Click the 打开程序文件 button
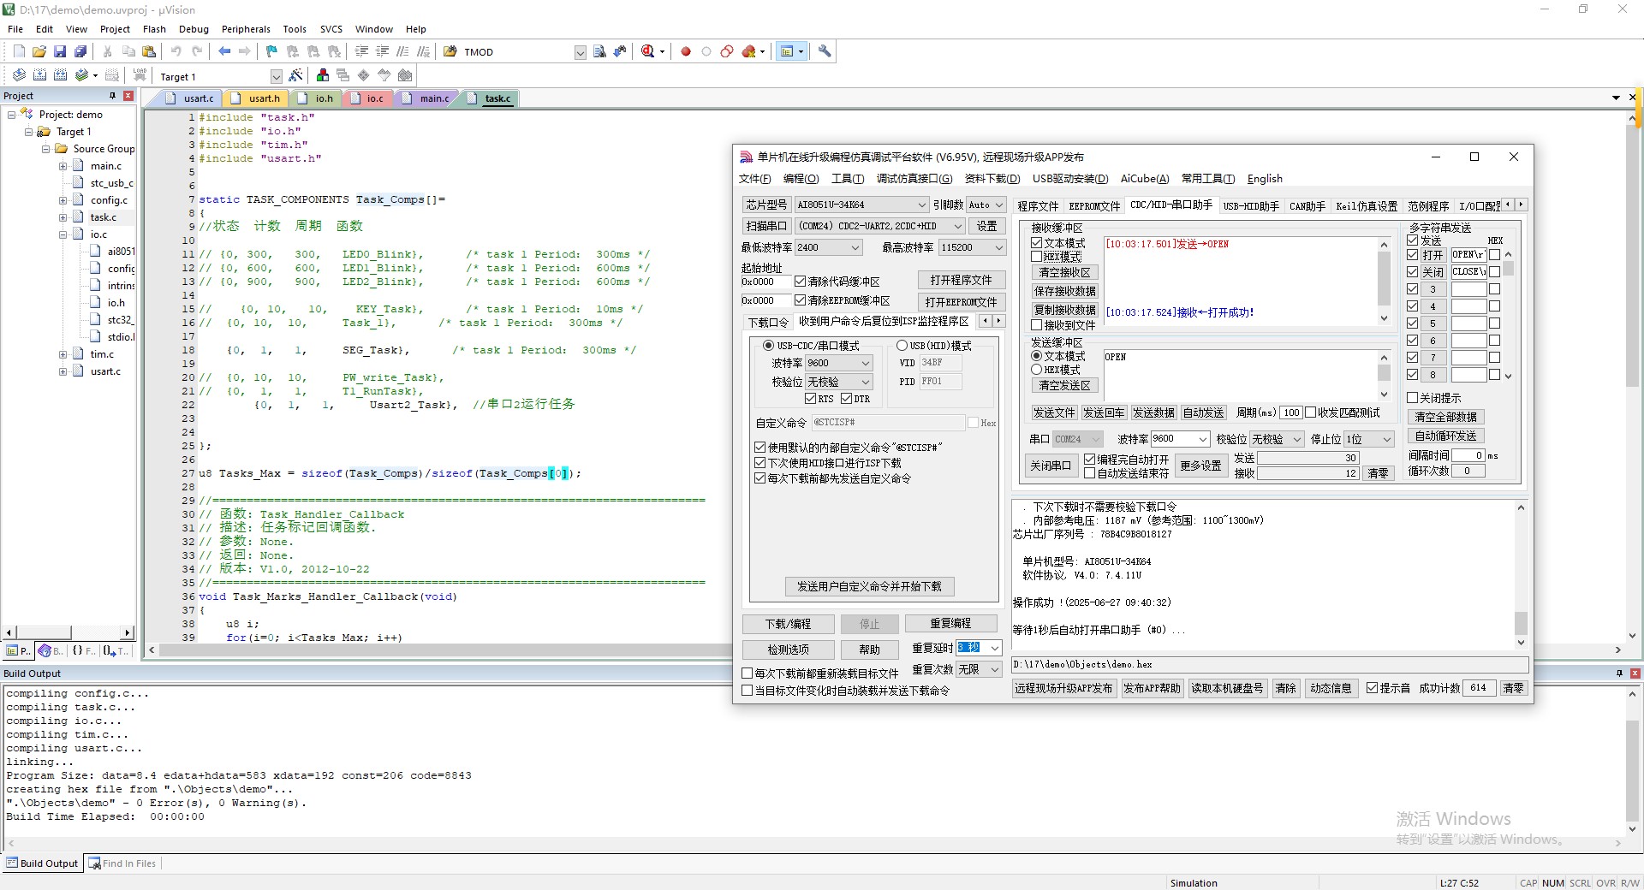 click(x=961, y=280)
